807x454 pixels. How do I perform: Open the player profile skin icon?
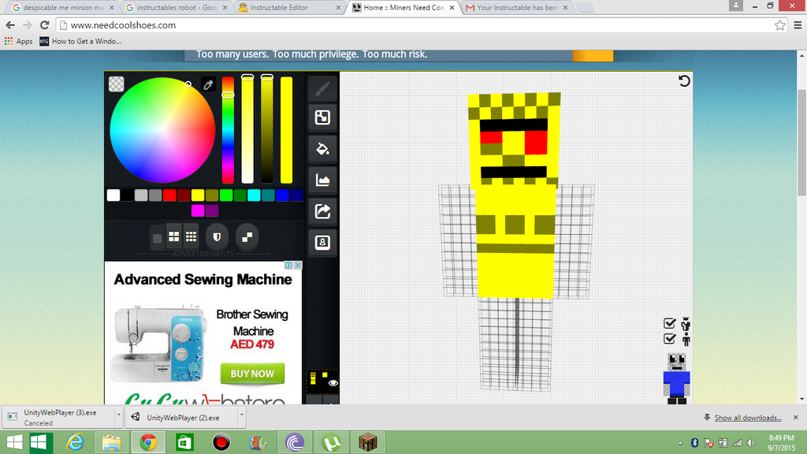pos(322,242)
